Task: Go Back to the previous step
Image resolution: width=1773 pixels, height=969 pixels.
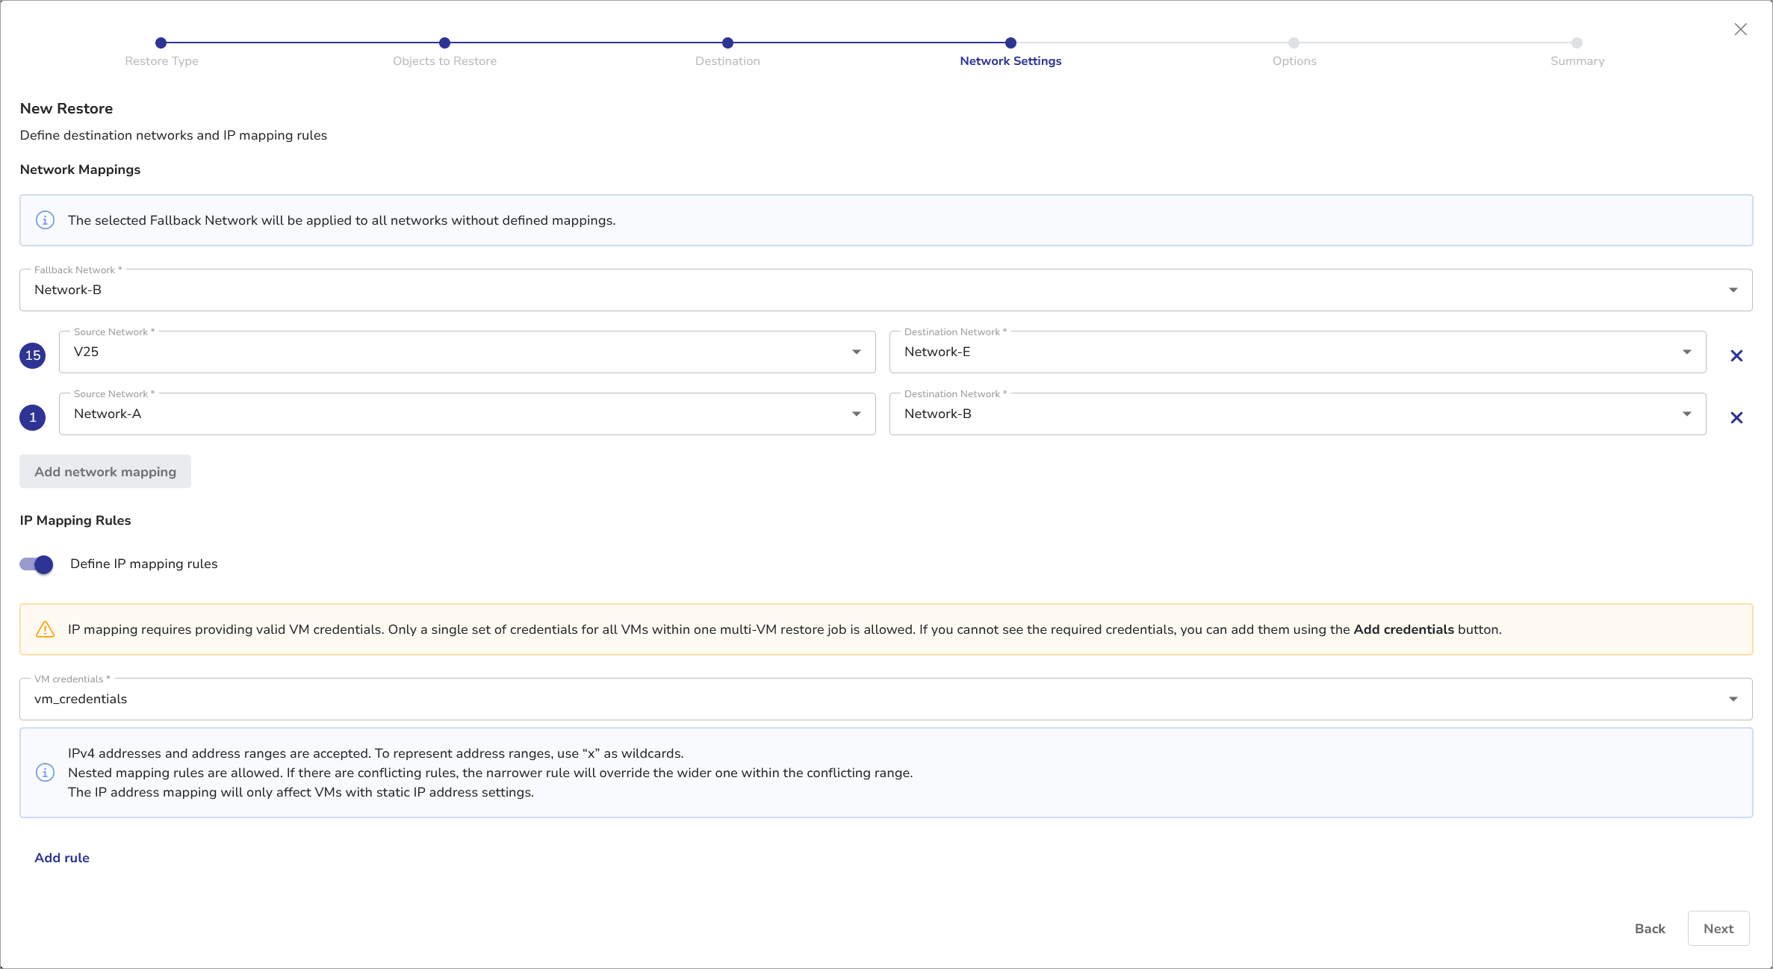Action: (x=1650, y=929)
